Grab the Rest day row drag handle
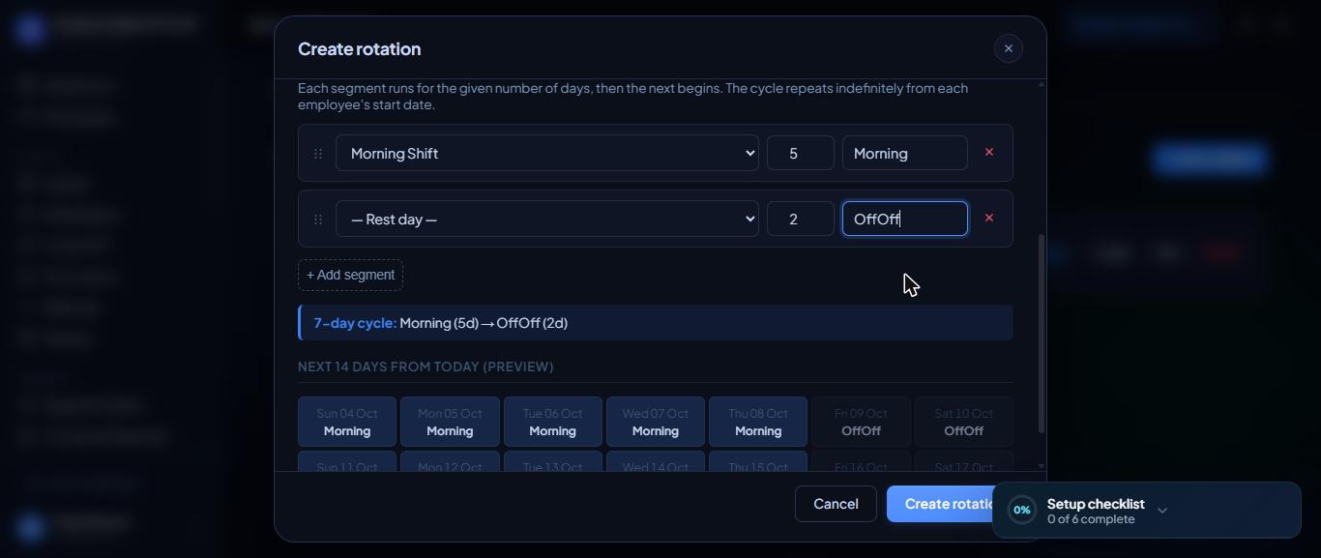Viewport: 1321px width, 558px height. (x=318, y=220)
